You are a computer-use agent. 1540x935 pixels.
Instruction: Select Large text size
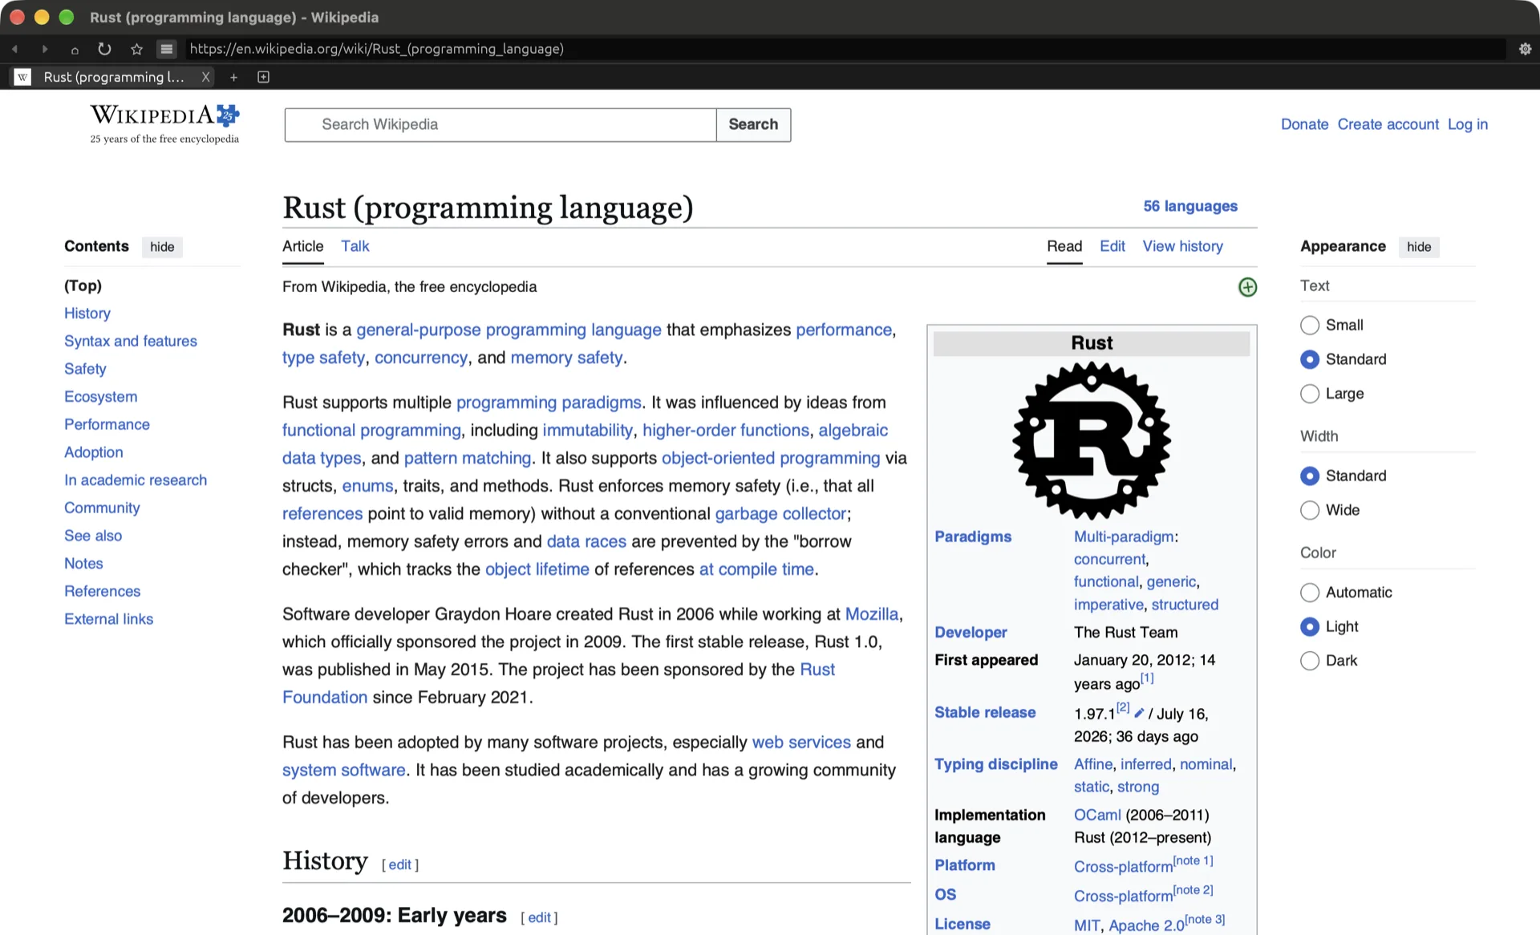[1310, 394]
